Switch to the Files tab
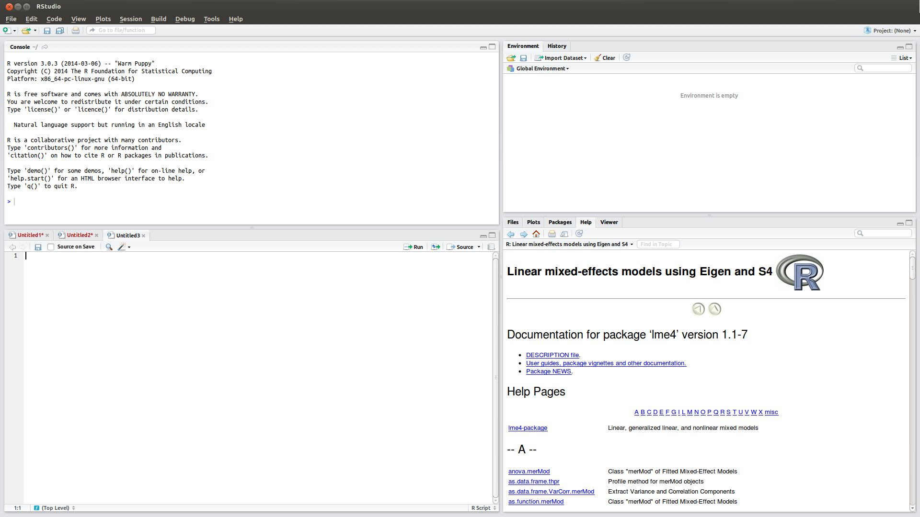This screenshot has height=517, width=920. (x=513, y=222)
